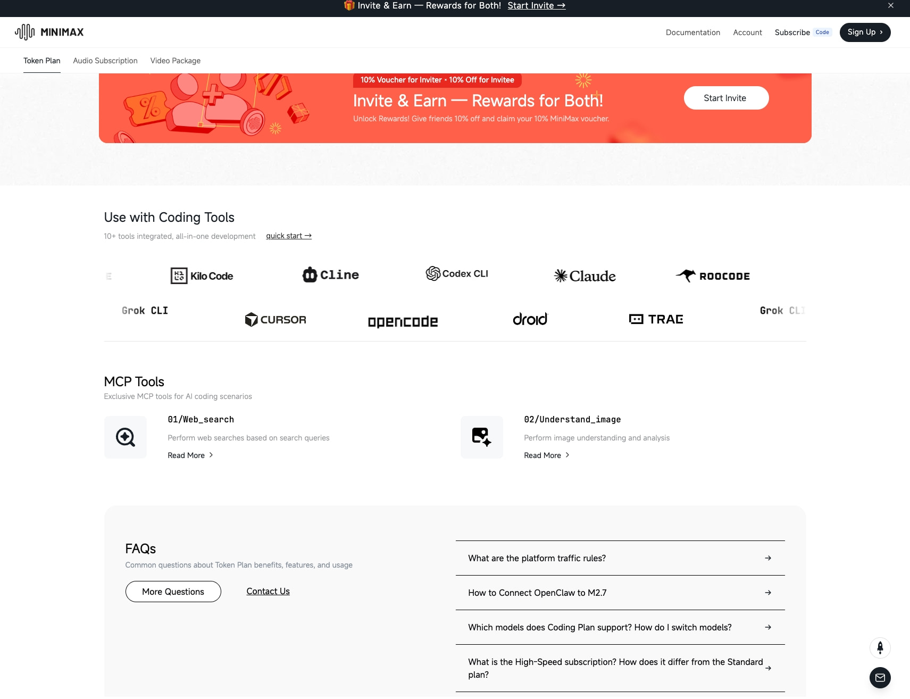
Task: Click the MiniMax logo
Action: pyautogui.click(x=49, y=32)
